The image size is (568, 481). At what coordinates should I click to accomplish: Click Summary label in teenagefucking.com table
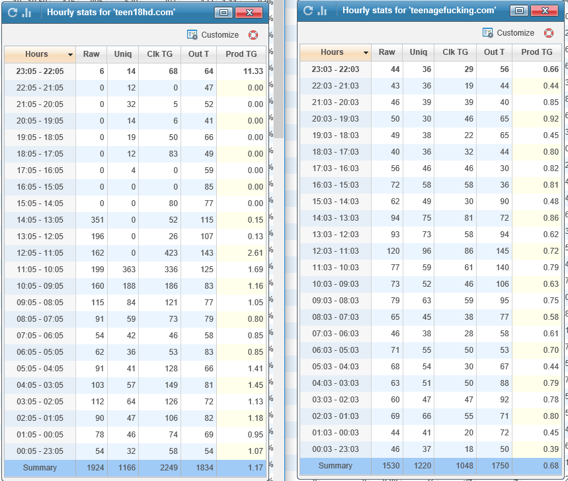coord(335,466)
